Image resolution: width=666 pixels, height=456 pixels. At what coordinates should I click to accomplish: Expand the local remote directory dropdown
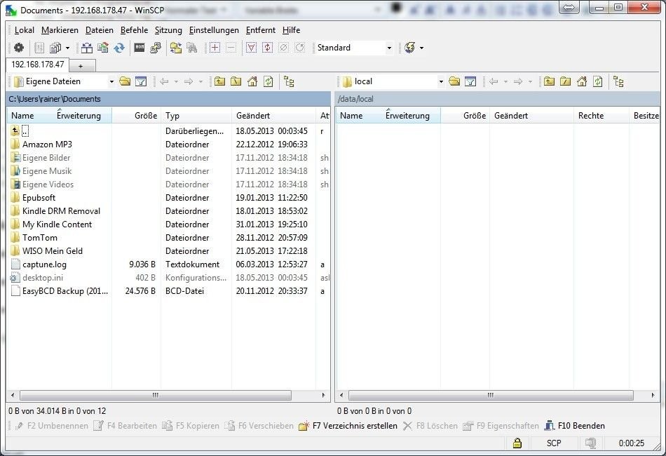tap(441, 81)
